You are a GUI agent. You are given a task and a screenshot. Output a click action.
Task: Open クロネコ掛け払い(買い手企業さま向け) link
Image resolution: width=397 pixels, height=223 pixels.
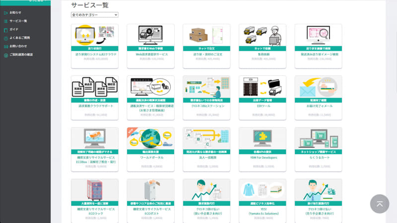[x=208, y=212]
